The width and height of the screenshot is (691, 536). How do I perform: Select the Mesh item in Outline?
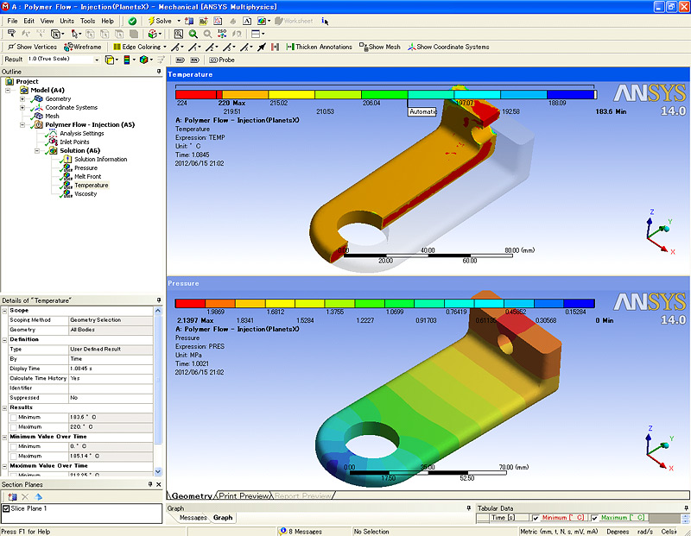click(52, 116)
